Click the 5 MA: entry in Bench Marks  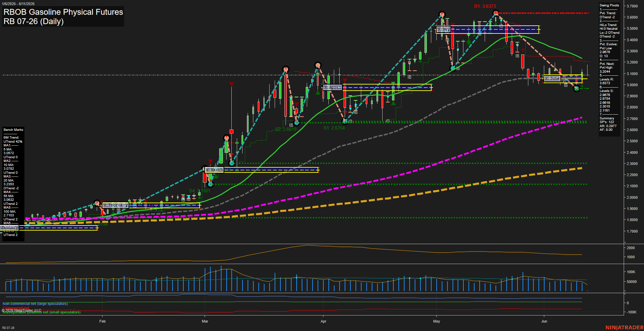pos(8,149)
